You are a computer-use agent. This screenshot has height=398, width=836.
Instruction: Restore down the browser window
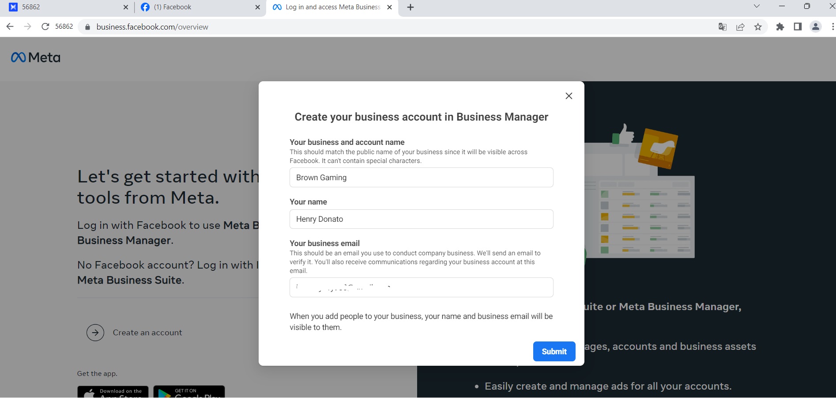point(807,6)
